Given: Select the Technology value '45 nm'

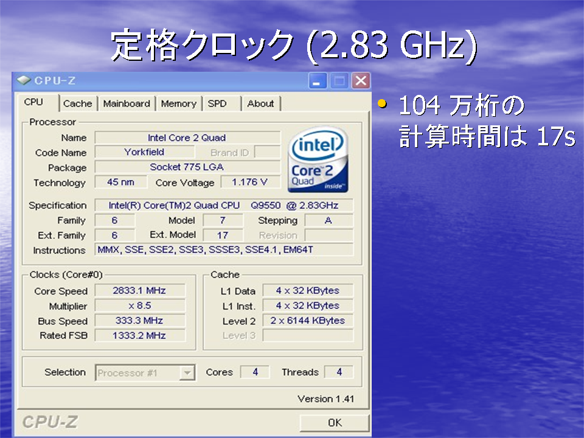Looking at the screenshot, I should [x=120, y=182].
